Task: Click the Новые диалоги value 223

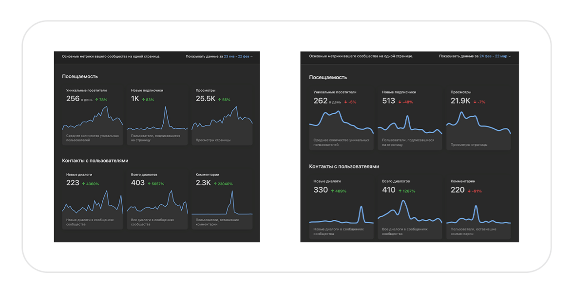Action: pyautogui.click(x=73, y=183)
